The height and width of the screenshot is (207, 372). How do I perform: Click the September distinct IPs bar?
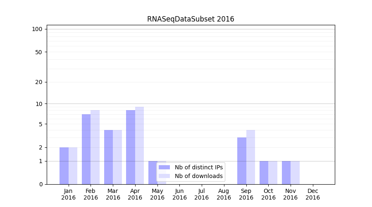coord(242,161)
